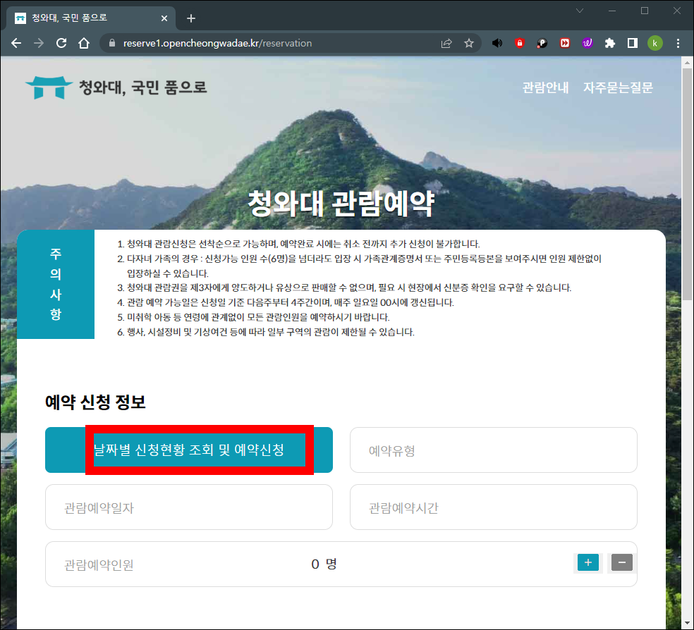The width and height of the screenshot is (694, 630).
Task: Open the Extensions puzzle-piece menu
Action: 610,43
